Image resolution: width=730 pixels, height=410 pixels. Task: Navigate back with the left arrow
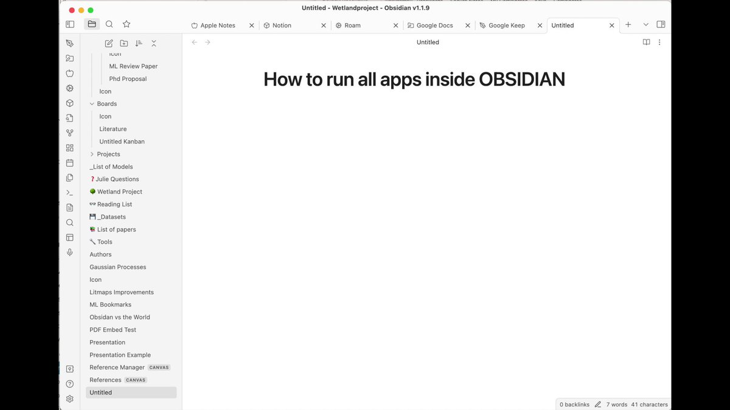click(194, 43)
